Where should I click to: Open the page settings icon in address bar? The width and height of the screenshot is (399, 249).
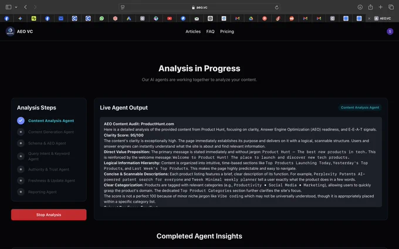click(x=123, y=8)
